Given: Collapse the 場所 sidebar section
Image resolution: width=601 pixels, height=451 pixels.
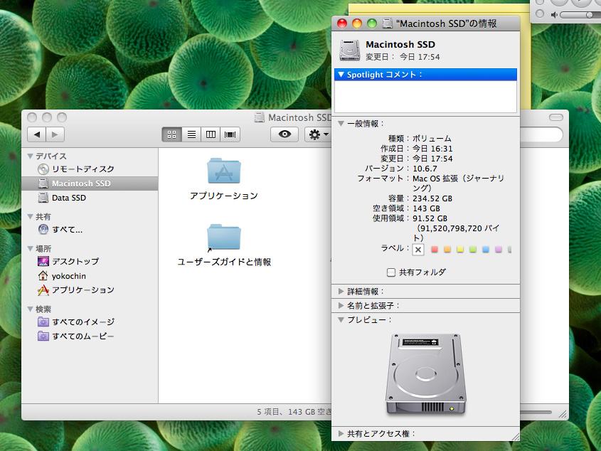Looking at the screenshot, I should 31,248.
